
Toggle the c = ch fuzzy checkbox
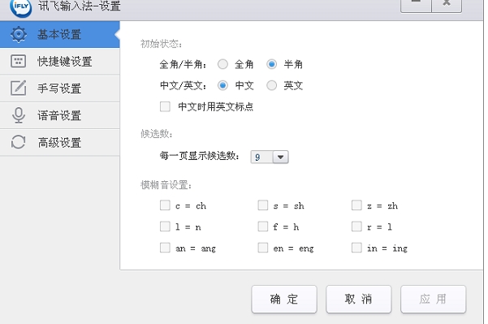point(165,205)
